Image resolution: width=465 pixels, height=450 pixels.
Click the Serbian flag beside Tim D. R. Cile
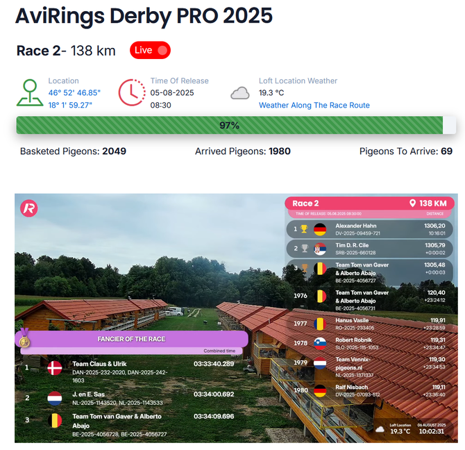320,249
